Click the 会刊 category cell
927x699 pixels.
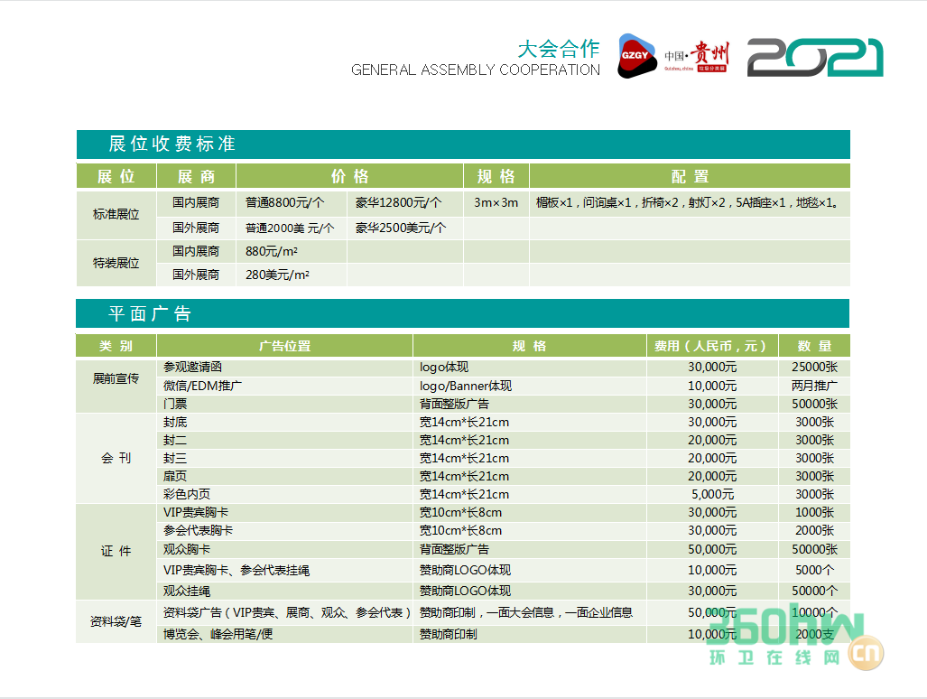pyautogui.click(x=116, y=458)
